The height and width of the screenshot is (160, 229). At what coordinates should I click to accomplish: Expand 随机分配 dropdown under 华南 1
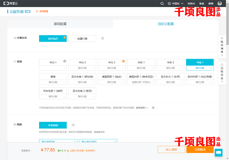point(200,68)
